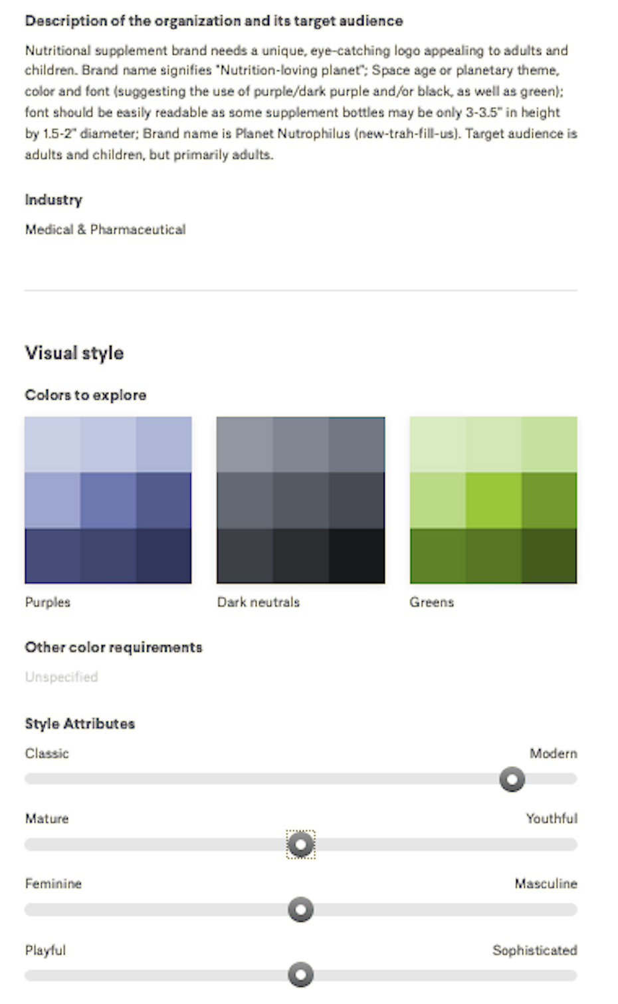
Task: Select the Purples color palette
Action: [x=108, y=500]
